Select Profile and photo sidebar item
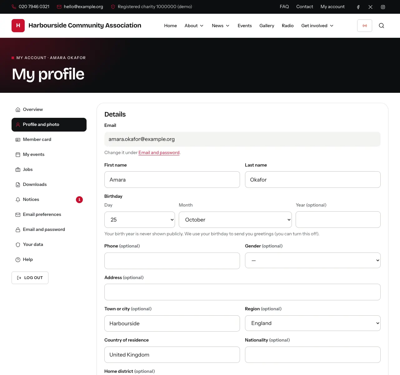The height and width of the screenshot is (375, 400). [x=49, y=125]
